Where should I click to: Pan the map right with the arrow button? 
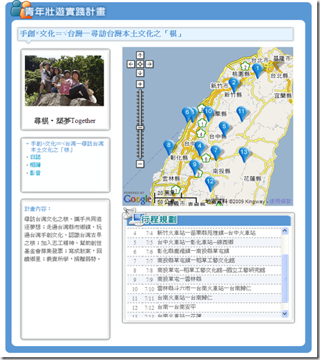pyautogui.click(x=150, y=64)
